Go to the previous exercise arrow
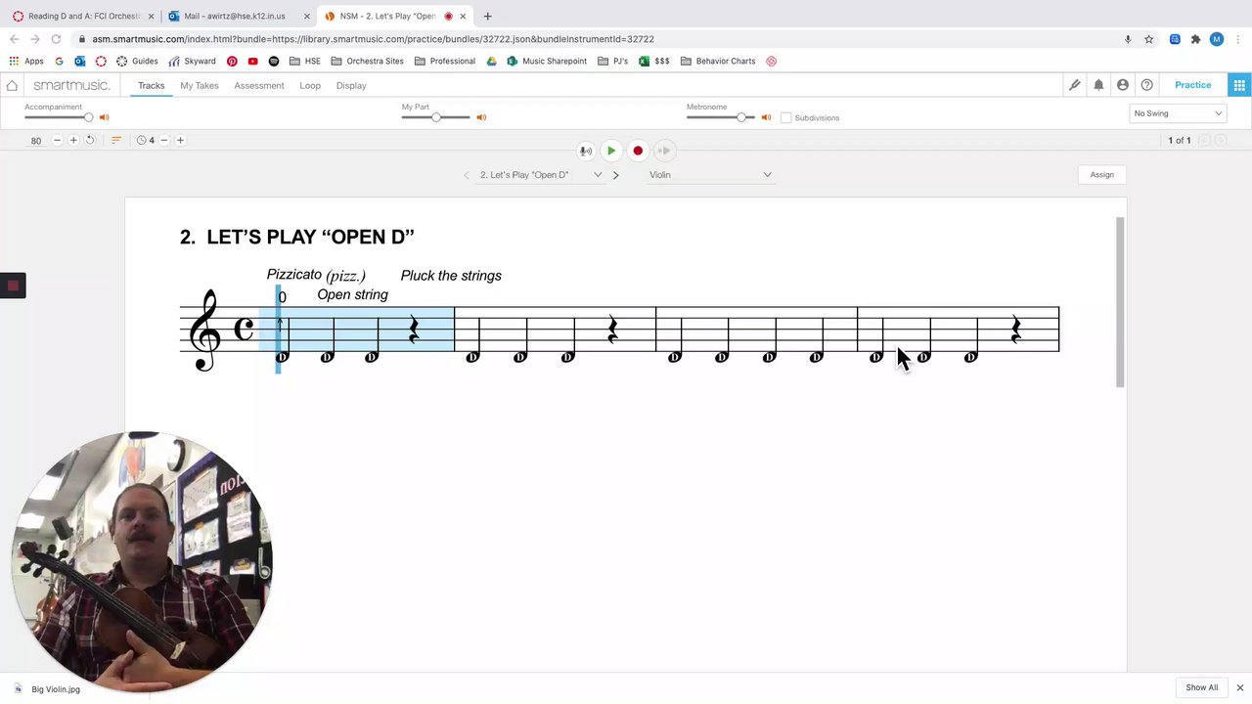The image size is (1252, 704). point(467,175)
